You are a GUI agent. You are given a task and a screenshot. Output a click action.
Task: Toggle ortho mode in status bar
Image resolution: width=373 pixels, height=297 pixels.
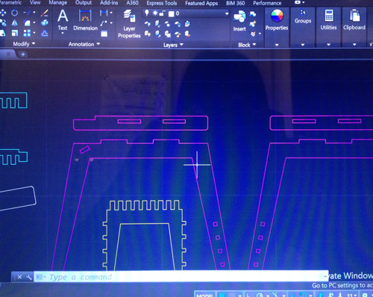click(249, 295)
